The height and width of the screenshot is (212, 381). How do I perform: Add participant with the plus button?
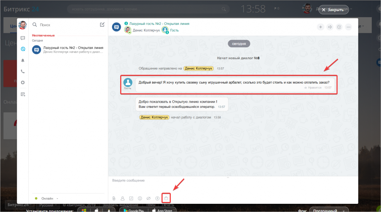point(320,27)
